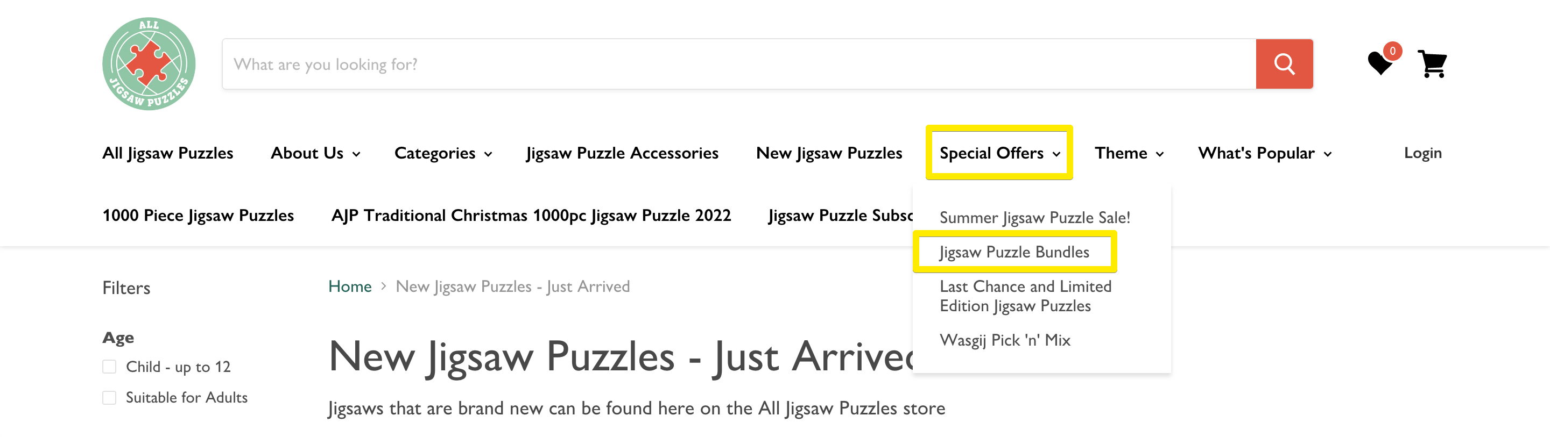Click the All Jigsaw Puzzles logo
The height and width of the screenshot is (437, 1550).
point(149,63)
